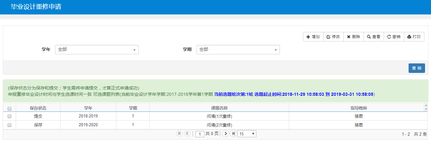Open the 学期 dropdown
431x141 pixels.
point(238,50)
